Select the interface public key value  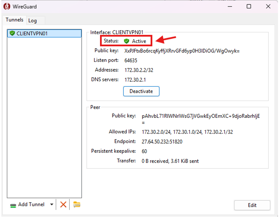(x=182, y=51)
